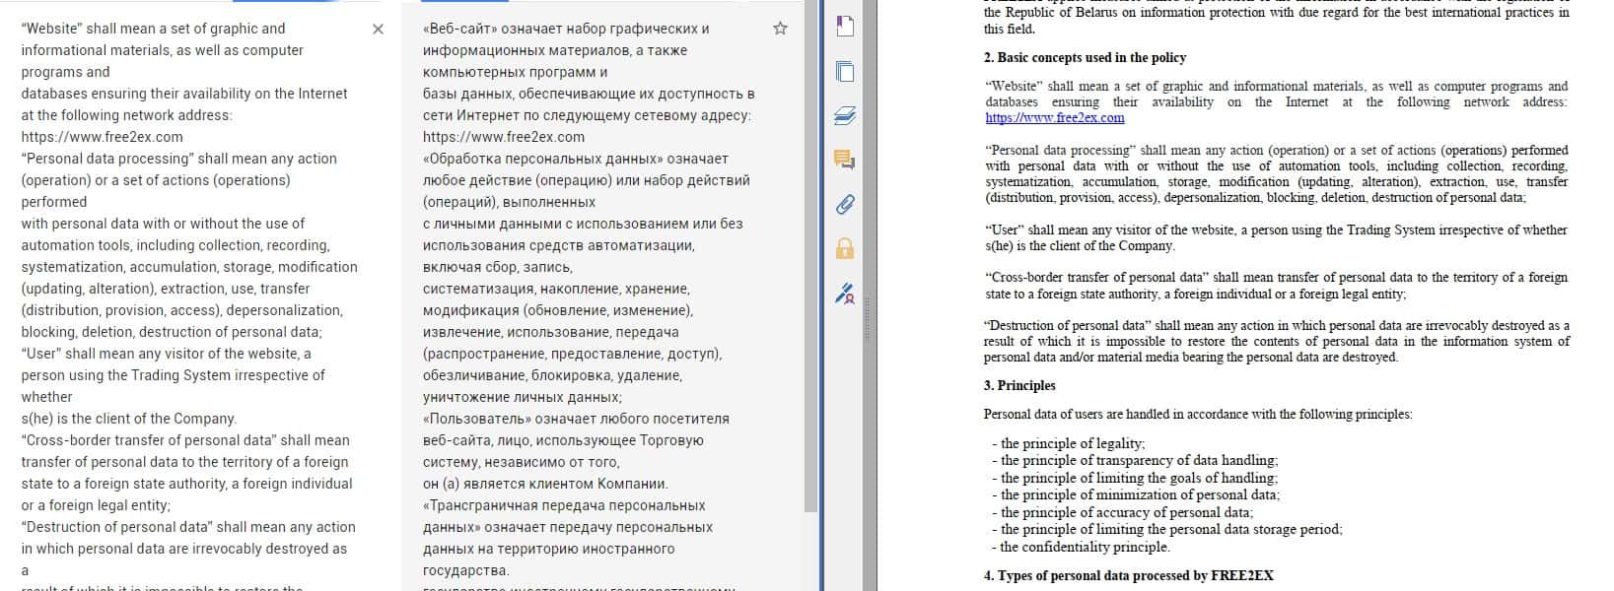Save translation with the star icon
The image size is (1614, 591).
pyautogui.click(x=780, y=29)
